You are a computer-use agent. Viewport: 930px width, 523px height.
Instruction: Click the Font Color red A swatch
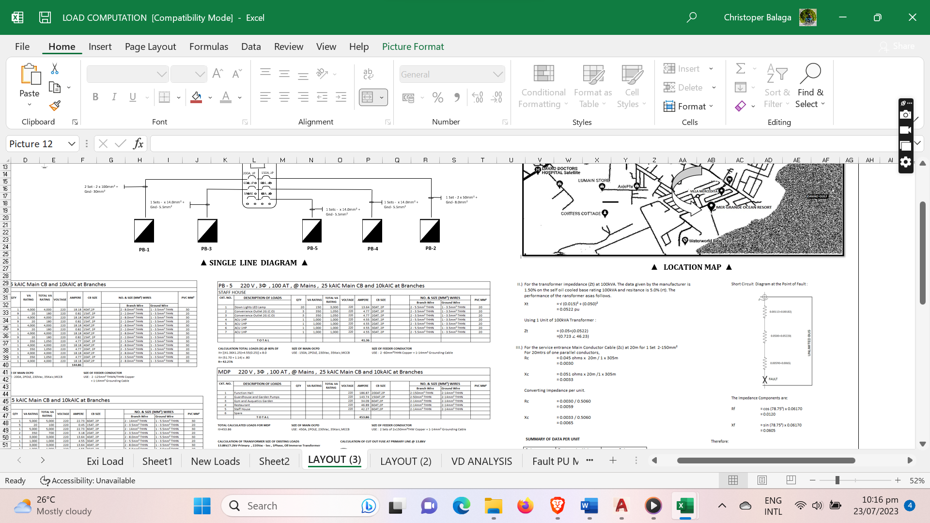pos(226,97)
